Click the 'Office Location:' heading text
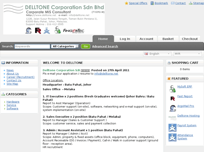 pyautogui.click(x=53, y=80)
